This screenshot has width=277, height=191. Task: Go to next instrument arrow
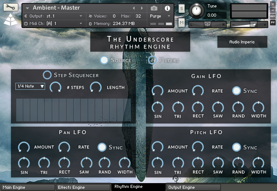pyautogui.click(x=142, y=8)
